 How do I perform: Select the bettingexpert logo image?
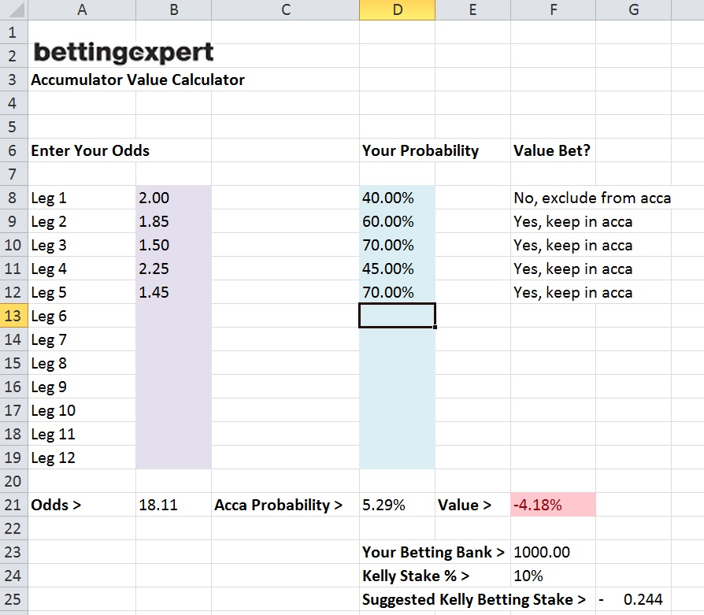pos(122,51)
